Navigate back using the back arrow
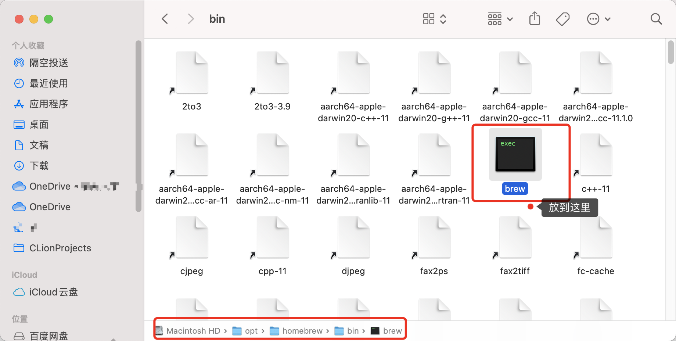The height and width of the screenshot is (341, 676). point(165,18)
